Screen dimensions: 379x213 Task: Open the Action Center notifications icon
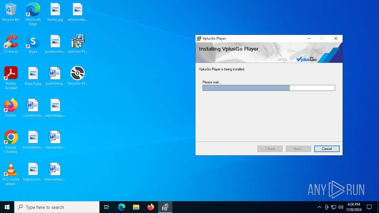click(369, 207)
